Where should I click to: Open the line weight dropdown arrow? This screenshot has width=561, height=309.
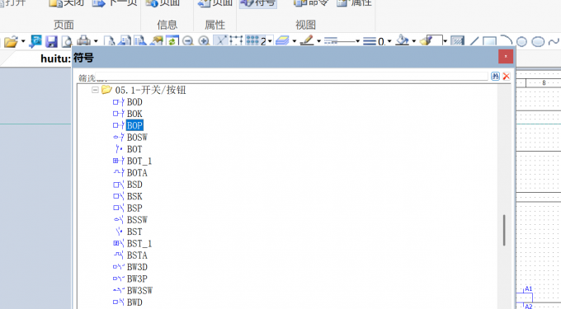pyautogui.click(x=389, y=41)
